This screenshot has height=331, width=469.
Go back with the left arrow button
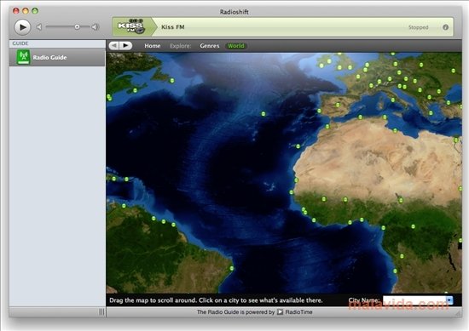[x=114, y=46]
